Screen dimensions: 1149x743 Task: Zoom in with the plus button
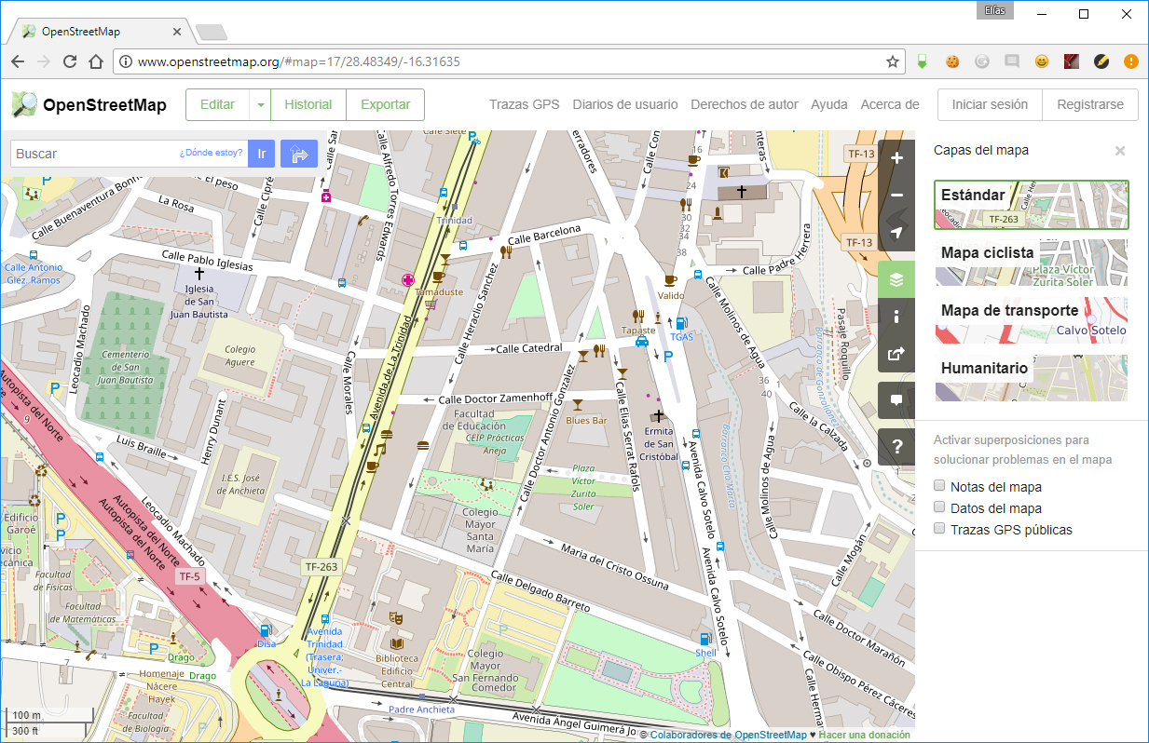[x=896, y=158]
